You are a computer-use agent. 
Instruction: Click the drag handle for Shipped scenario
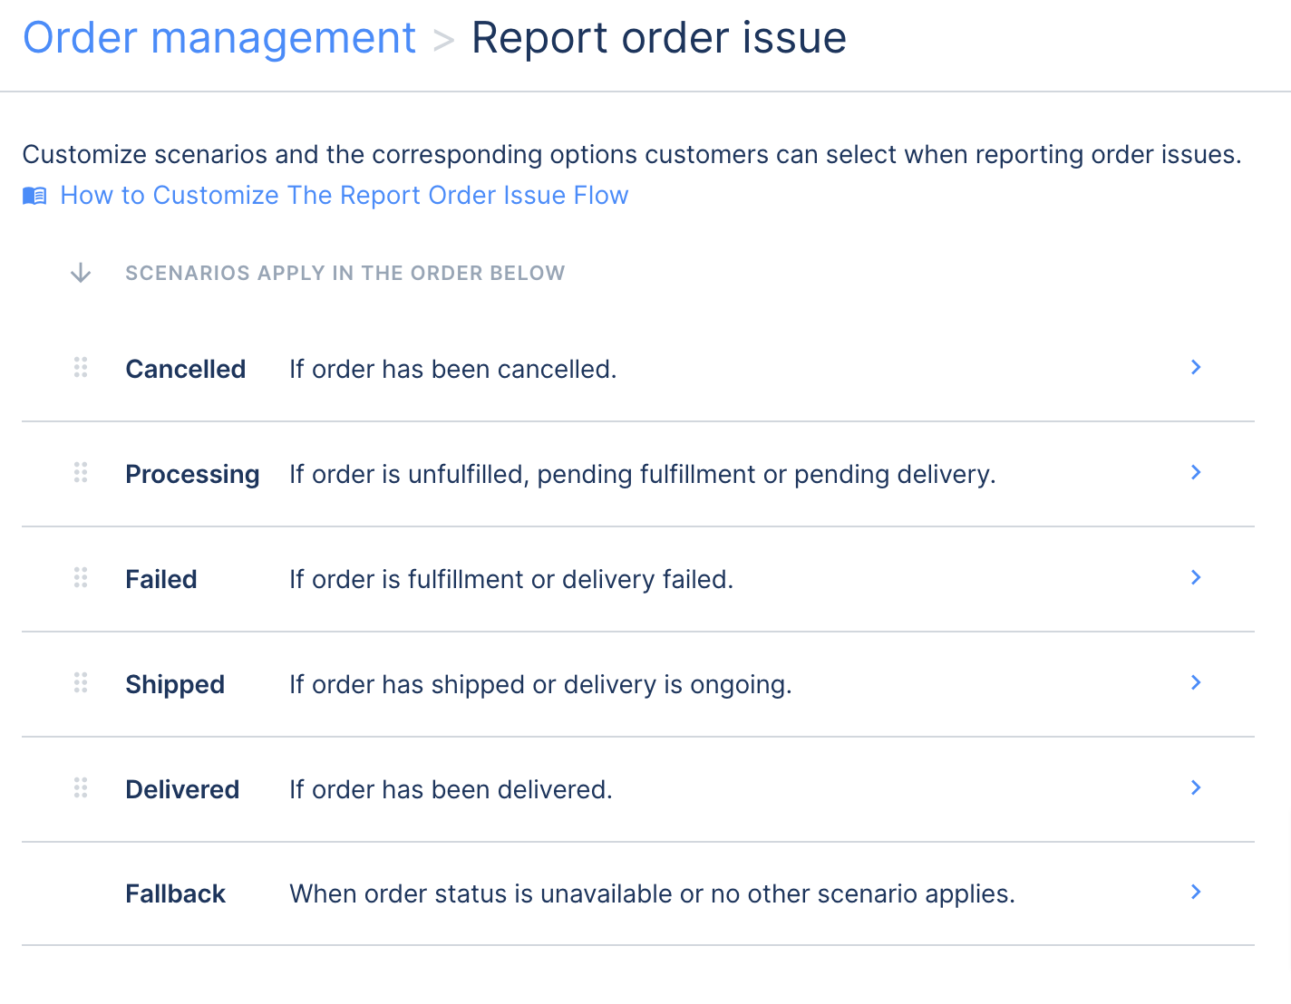tap(81, 682)
